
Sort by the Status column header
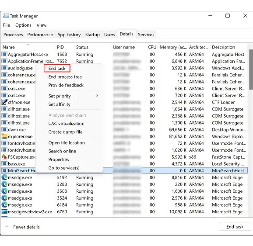93,47
